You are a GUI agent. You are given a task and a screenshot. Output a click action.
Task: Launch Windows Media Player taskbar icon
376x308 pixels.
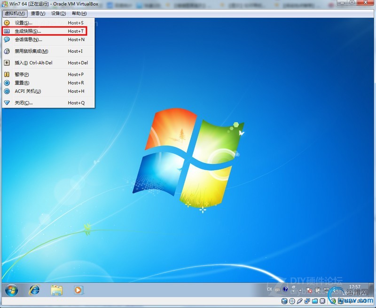78,290
